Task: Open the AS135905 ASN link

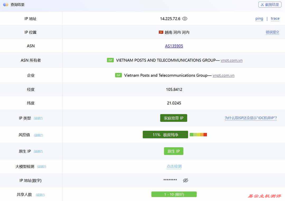Action: pyautogui.click(x=174, y=46)
